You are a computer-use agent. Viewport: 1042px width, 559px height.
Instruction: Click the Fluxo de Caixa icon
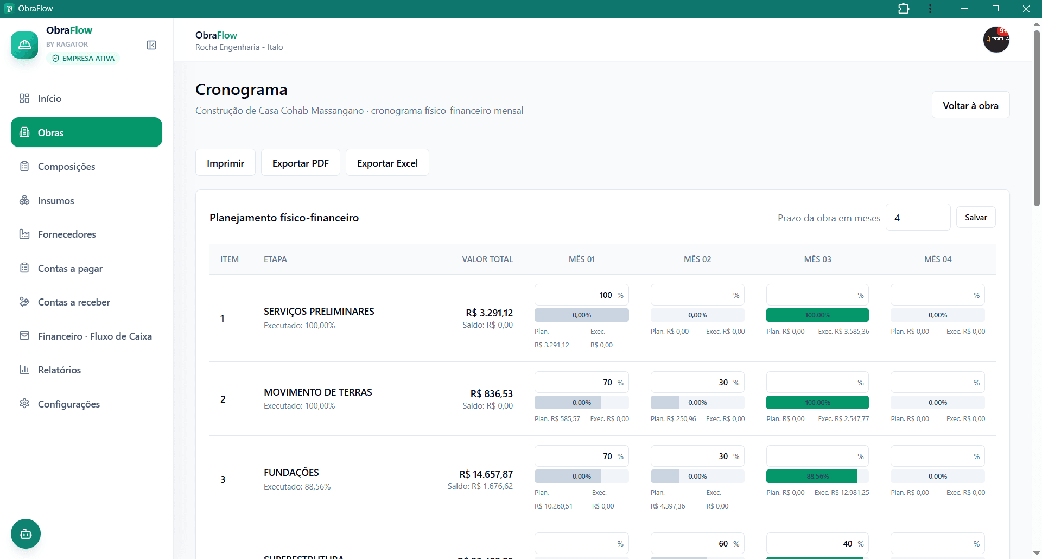24,336
